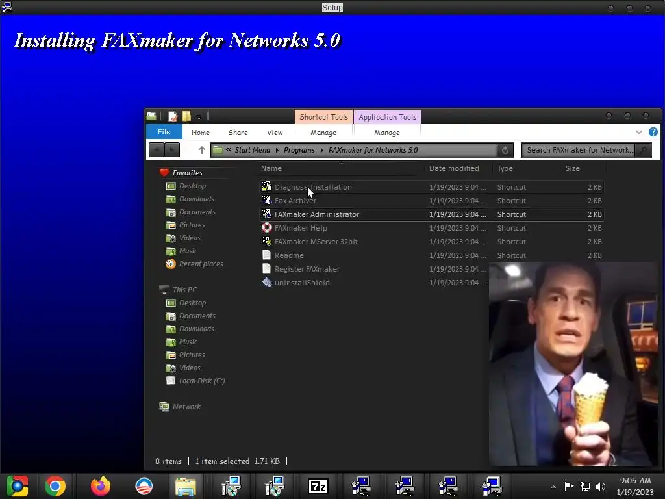665x499 pixels.
Task: Click the New Folder quick access icon
Action: (x=186, y=116)
